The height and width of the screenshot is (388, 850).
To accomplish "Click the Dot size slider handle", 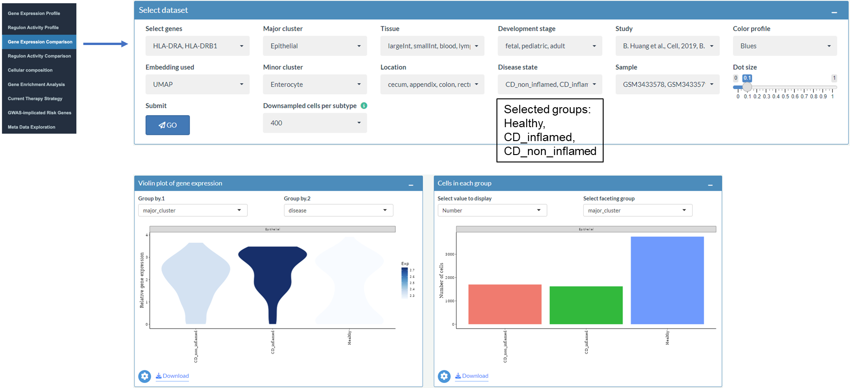I will pos(747,87).
